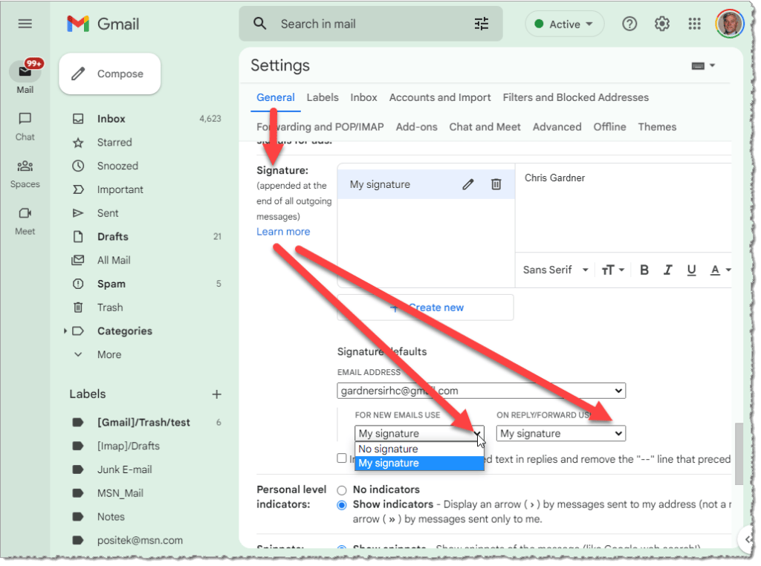Apply bold formatting in the signature editor

pyautogui.click(x=644, y=270)
